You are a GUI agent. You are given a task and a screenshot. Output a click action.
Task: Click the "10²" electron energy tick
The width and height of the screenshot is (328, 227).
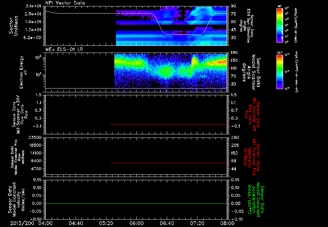38,57
